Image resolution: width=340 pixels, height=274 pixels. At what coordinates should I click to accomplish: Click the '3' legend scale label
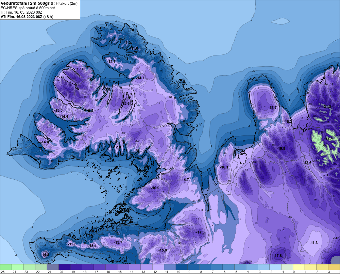click(329, 272)
